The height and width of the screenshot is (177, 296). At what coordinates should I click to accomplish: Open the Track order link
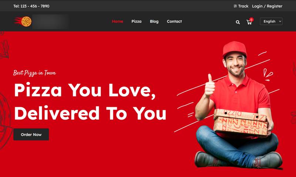(x=243, y=6)
